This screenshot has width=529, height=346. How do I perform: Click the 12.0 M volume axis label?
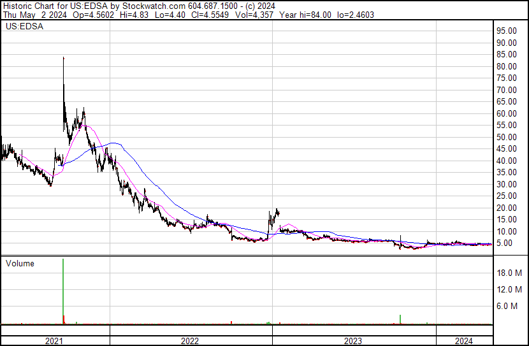click(x=509, y=289)
